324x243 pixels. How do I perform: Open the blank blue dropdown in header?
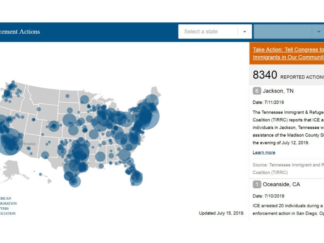[283, 32]
